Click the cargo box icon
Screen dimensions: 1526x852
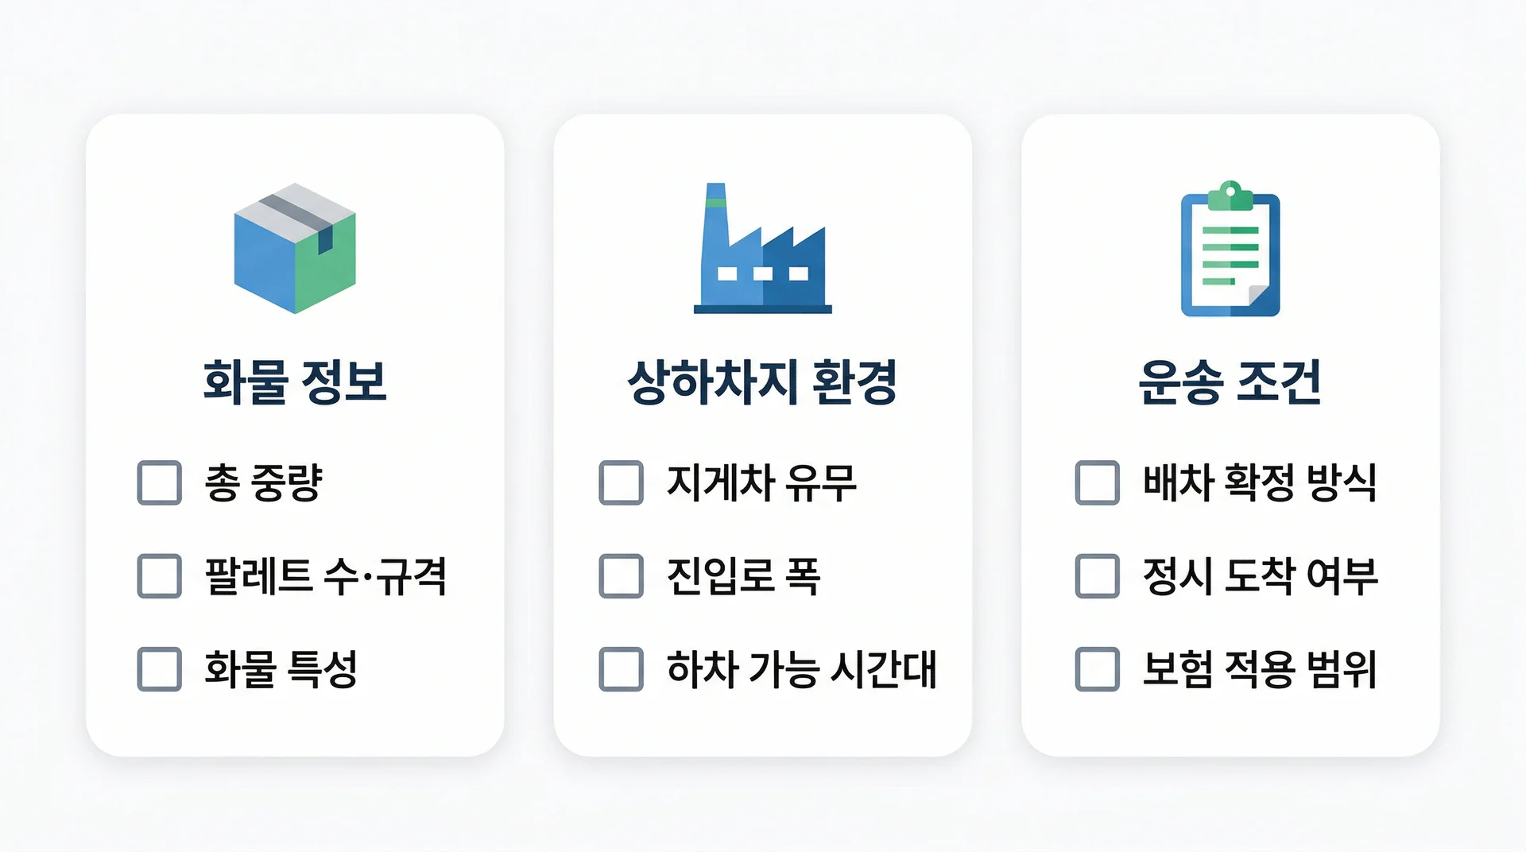click(295, 249)
